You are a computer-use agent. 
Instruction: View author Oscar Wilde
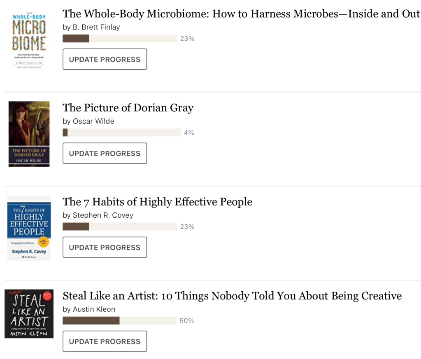pyautogui.click(x=93, y=122)
